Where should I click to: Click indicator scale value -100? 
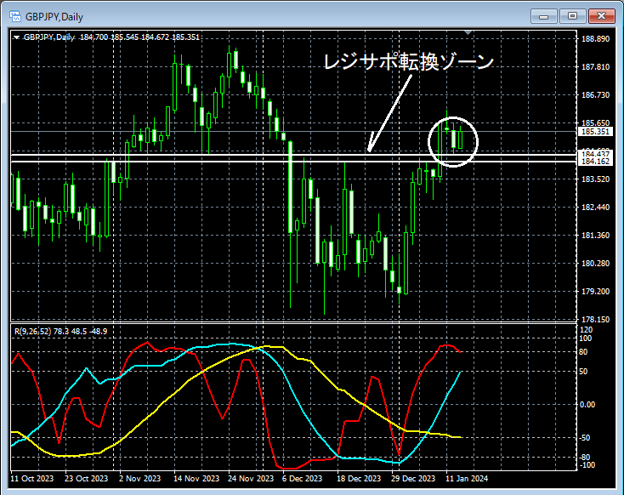[x=587, y=465]
